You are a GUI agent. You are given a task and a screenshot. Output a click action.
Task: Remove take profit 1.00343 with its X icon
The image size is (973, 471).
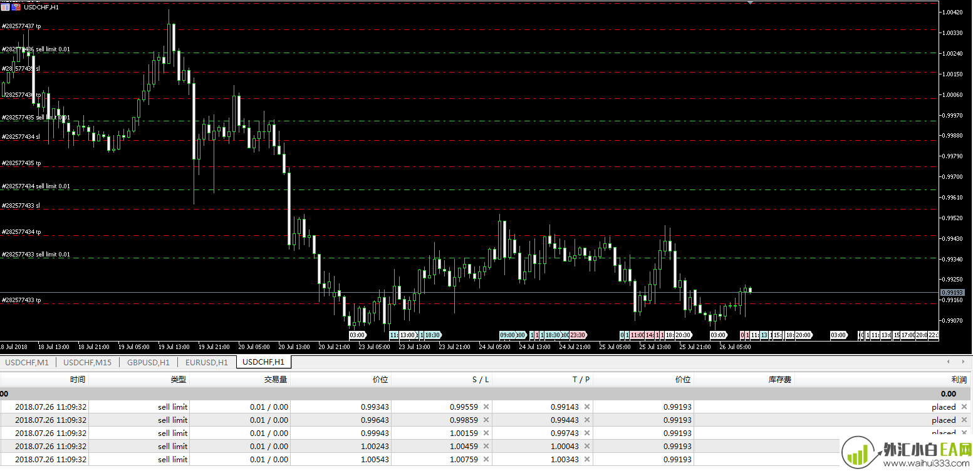tap(587, 459)
